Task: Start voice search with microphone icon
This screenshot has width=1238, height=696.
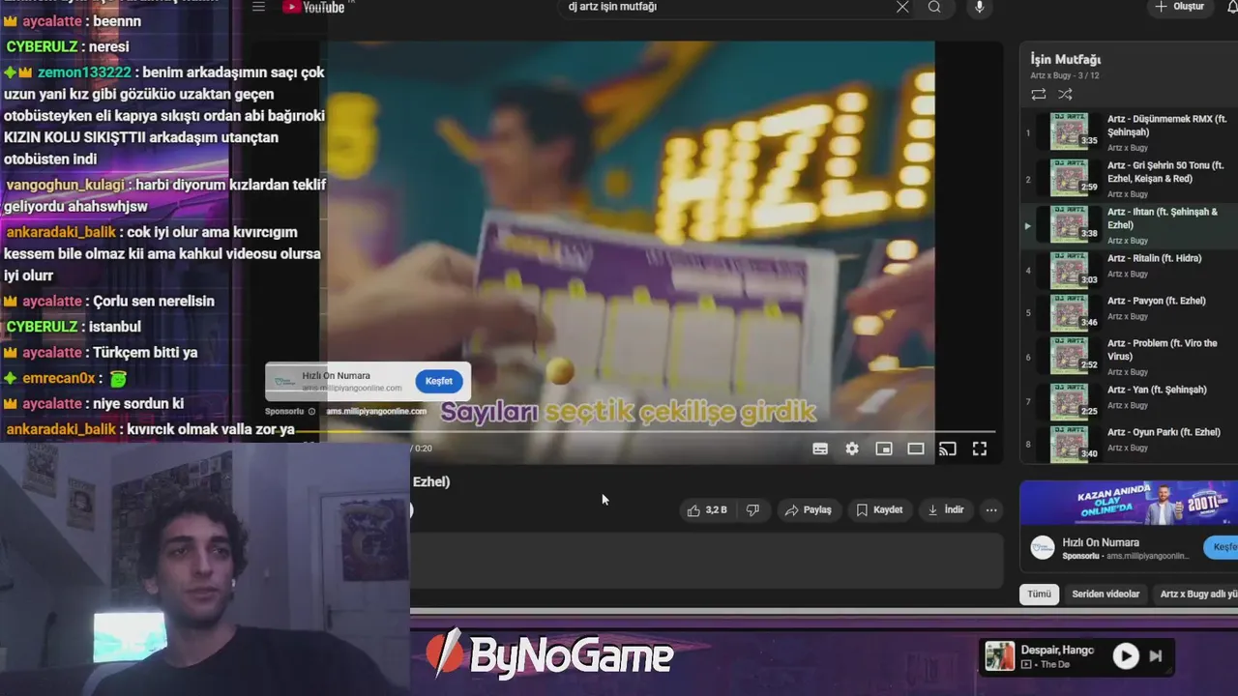Action: (x=979, y=7)
